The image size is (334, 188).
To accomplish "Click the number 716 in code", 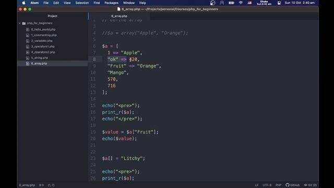I will point(112,86).
